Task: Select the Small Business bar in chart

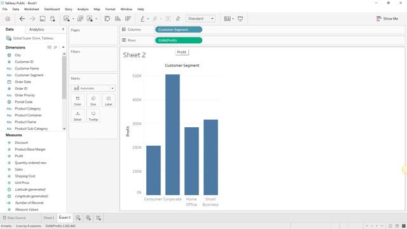Action: click(x=210, y=157)
